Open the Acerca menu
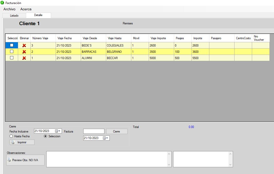The width and height of the screenshot is (274, 174). [26, 9]
